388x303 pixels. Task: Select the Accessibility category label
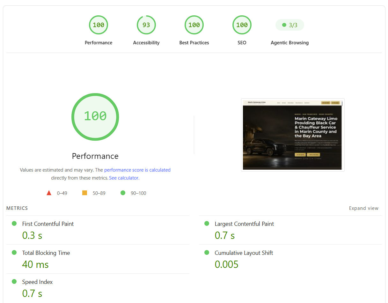[146, 43]
